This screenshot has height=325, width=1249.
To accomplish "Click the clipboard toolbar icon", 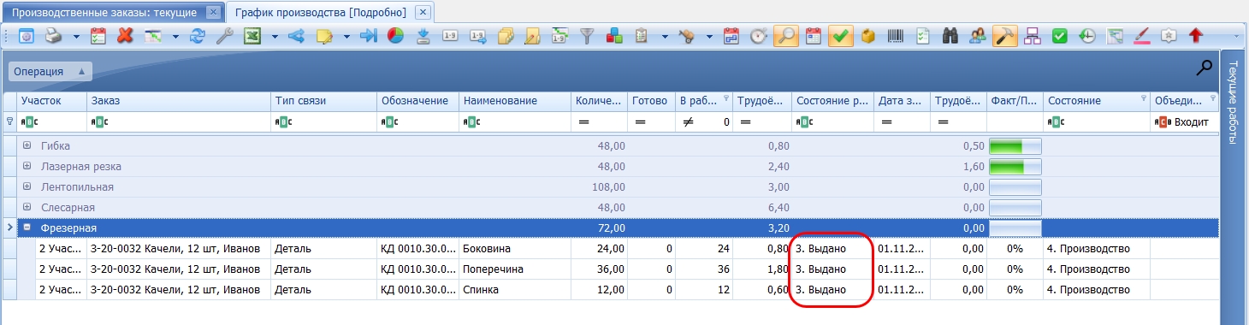I will pyautogui.click(x=641, y=36).
